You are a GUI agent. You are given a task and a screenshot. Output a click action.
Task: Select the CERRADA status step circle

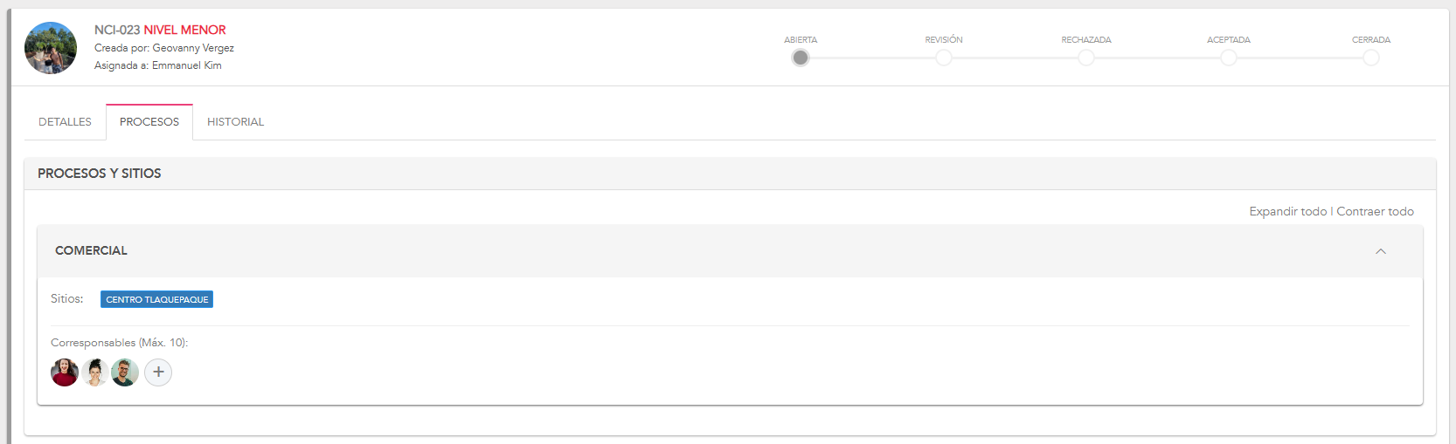pos(1371,58)
